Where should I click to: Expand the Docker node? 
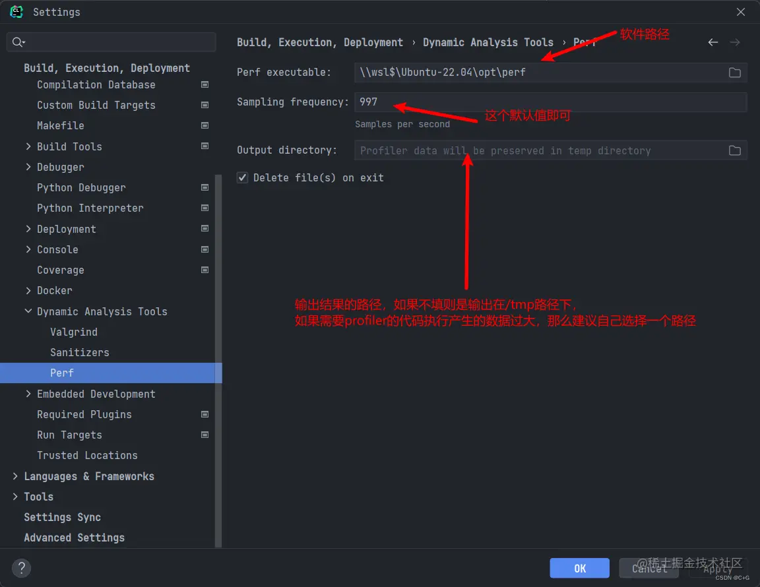coord(28,290)
